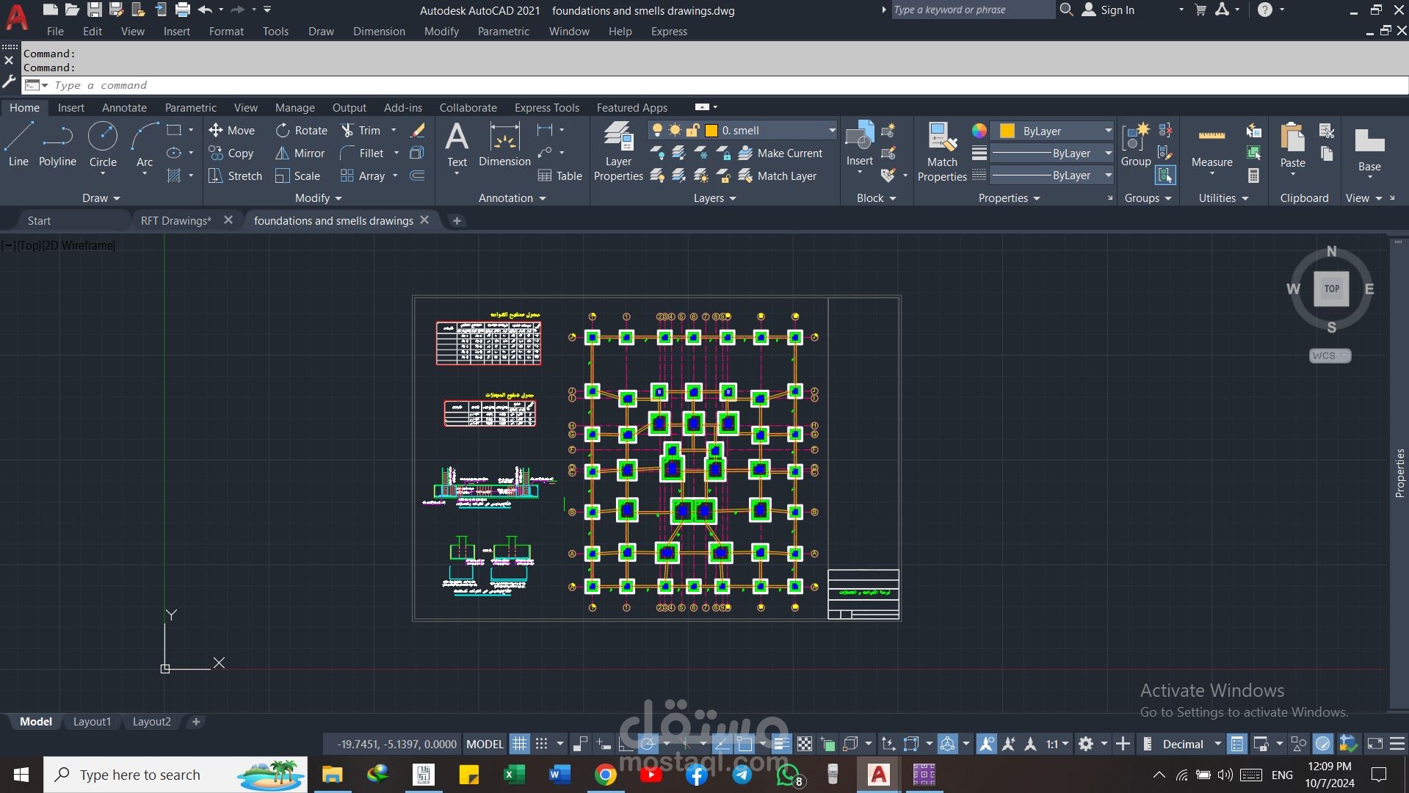The width and height of the screenshot is (1409, 793).
Task: Expand the Draw panel
Action: point(101,198)
